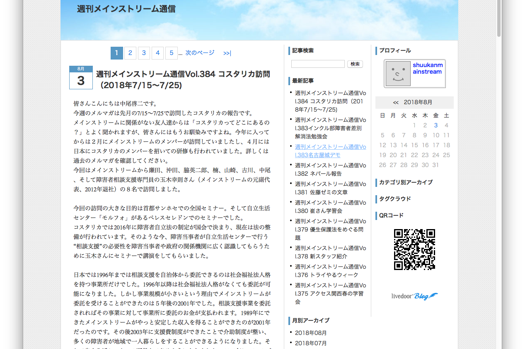The image size is (525, 349).
Task: Click the QR code image
Action: (x=414, y=249)
